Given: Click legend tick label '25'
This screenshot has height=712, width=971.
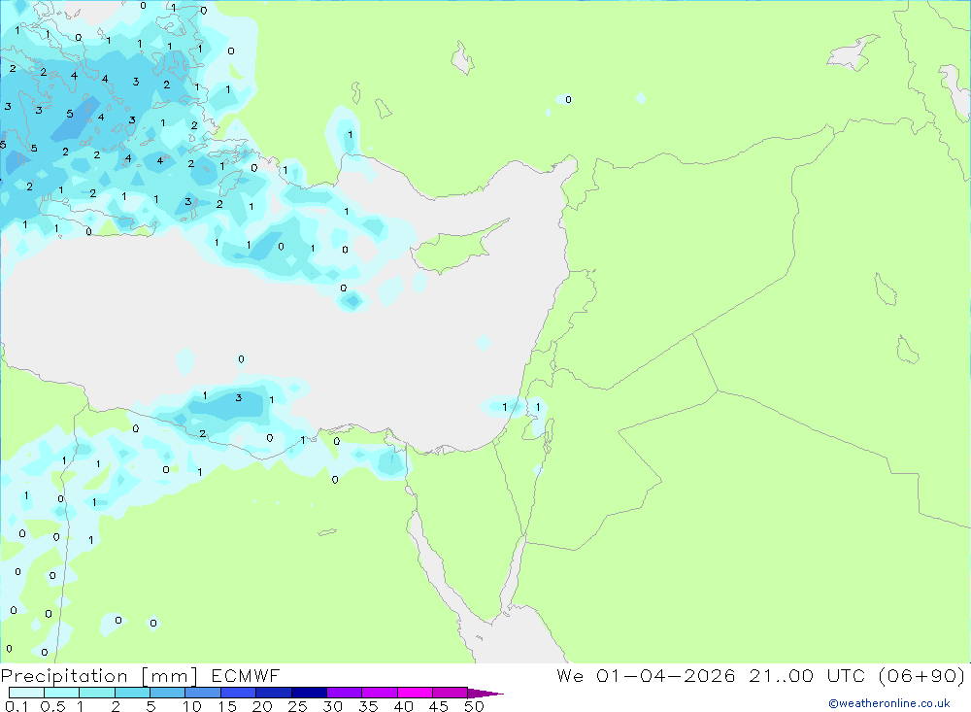Looking at the screenshot, I should coord(297,706).
